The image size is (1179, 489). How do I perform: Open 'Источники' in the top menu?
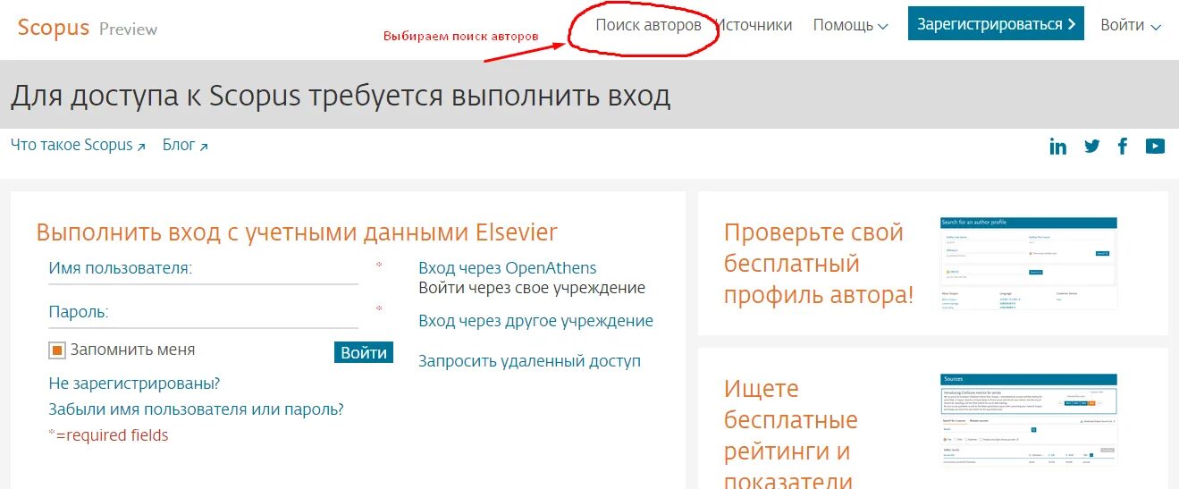coord(754,25)
